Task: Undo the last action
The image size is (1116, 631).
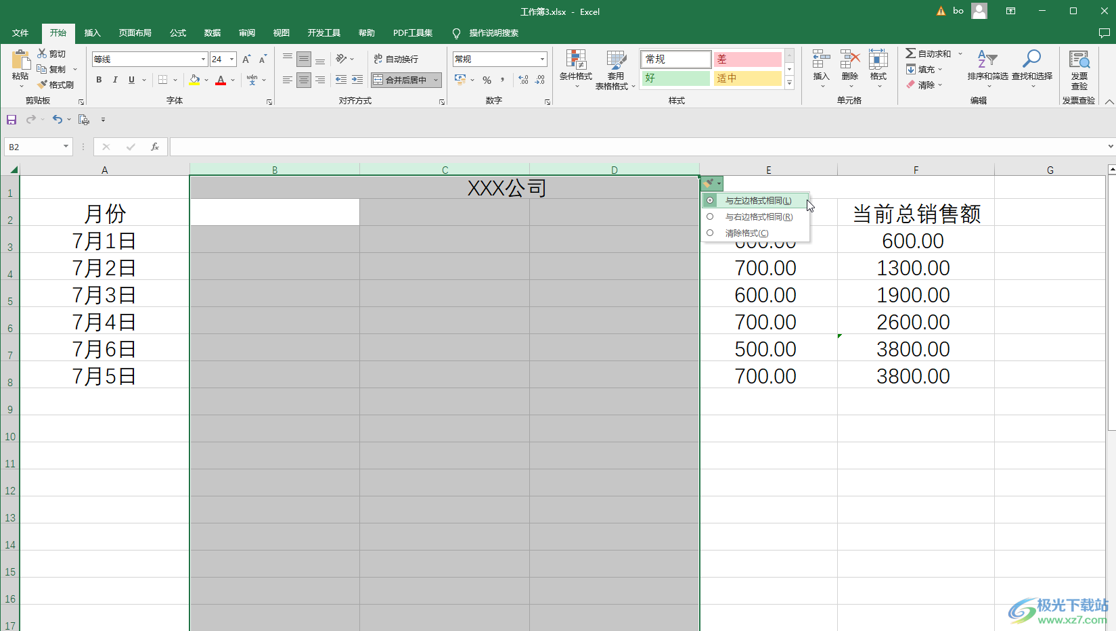Action: click(x=58, y=120)
